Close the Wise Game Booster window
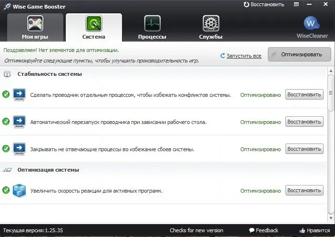This screenshot has height=237, width=335. coord(325,4)
